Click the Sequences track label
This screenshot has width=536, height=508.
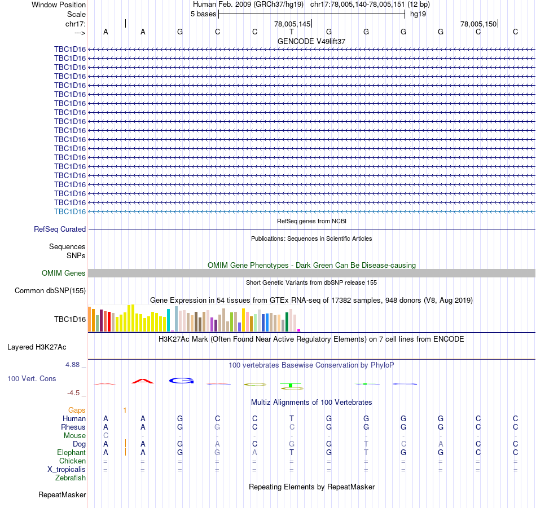[x=67, y=246]
